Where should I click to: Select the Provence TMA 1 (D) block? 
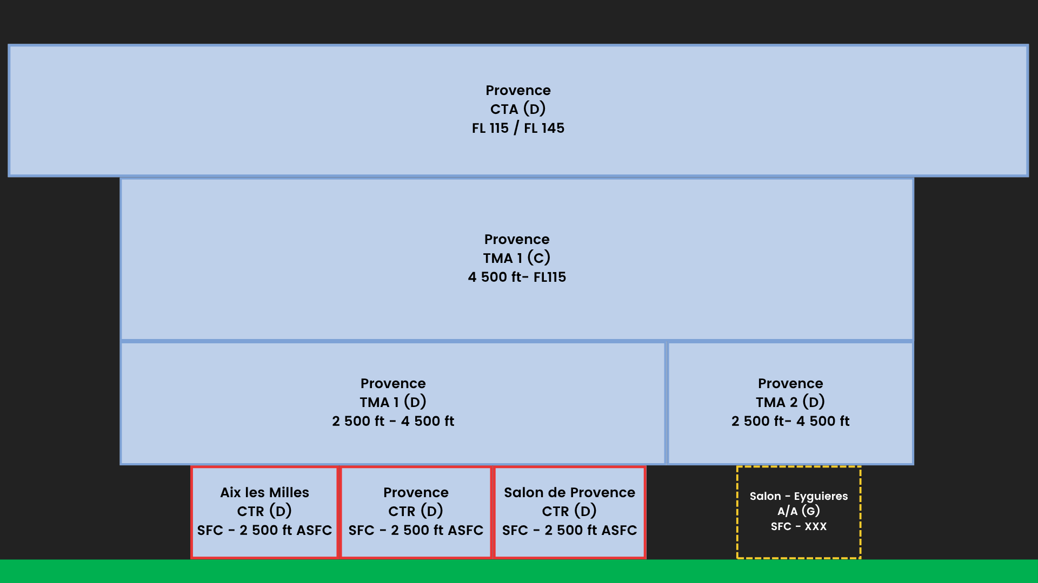point(393,403)
